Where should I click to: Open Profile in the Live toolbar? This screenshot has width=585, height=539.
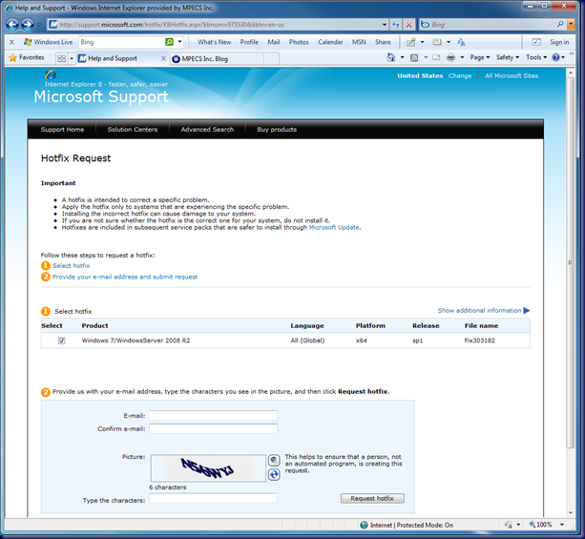point(249,42)
